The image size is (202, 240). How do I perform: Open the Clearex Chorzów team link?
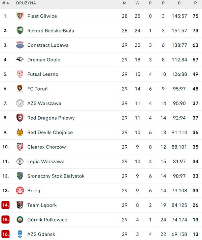tap(46, 147)
